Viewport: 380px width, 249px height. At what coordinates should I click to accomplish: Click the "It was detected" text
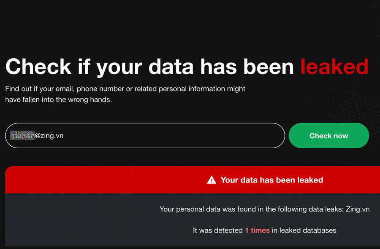point(218,230)
